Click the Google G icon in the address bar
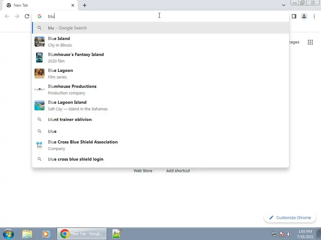 (39, 16)
